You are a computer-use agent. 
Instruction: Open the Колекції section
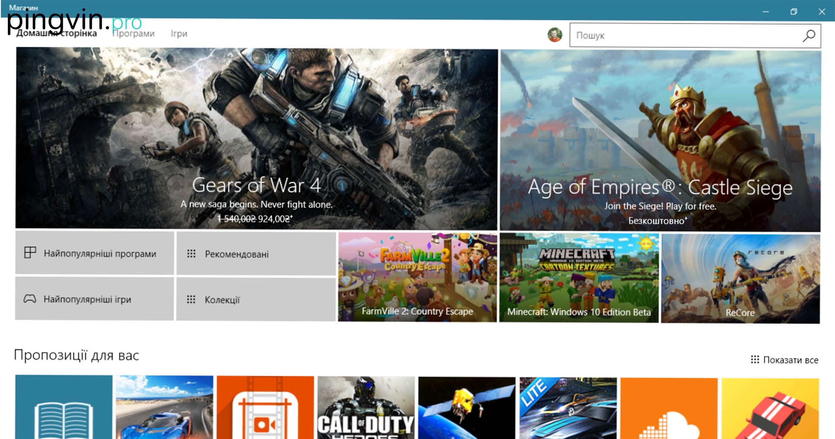tap(256, 299)
